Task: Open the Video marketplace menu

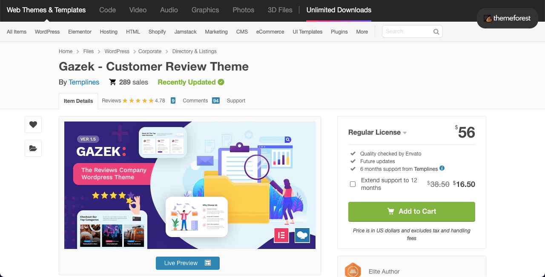Action: [x=138, y=10]
